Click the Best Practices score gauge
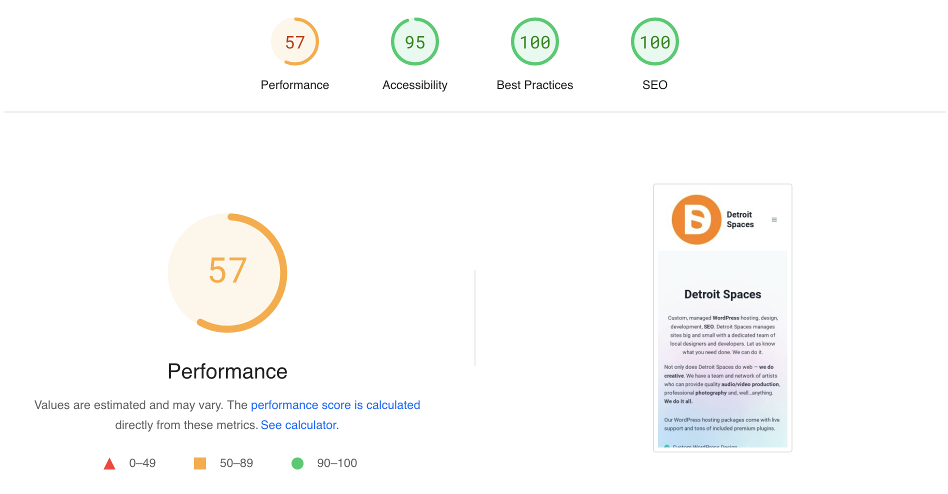Image resolution: width=948 pixels, height=494 pixels. pos(534,42)
